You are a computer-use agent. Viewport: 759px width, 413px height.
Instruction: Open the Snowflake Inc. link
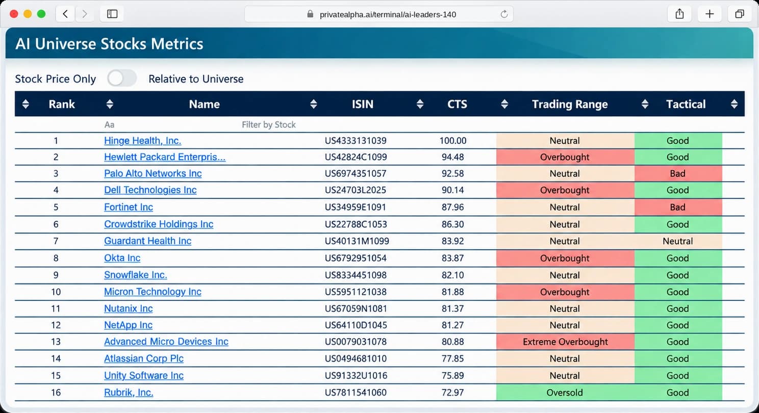tap(136, 275)
